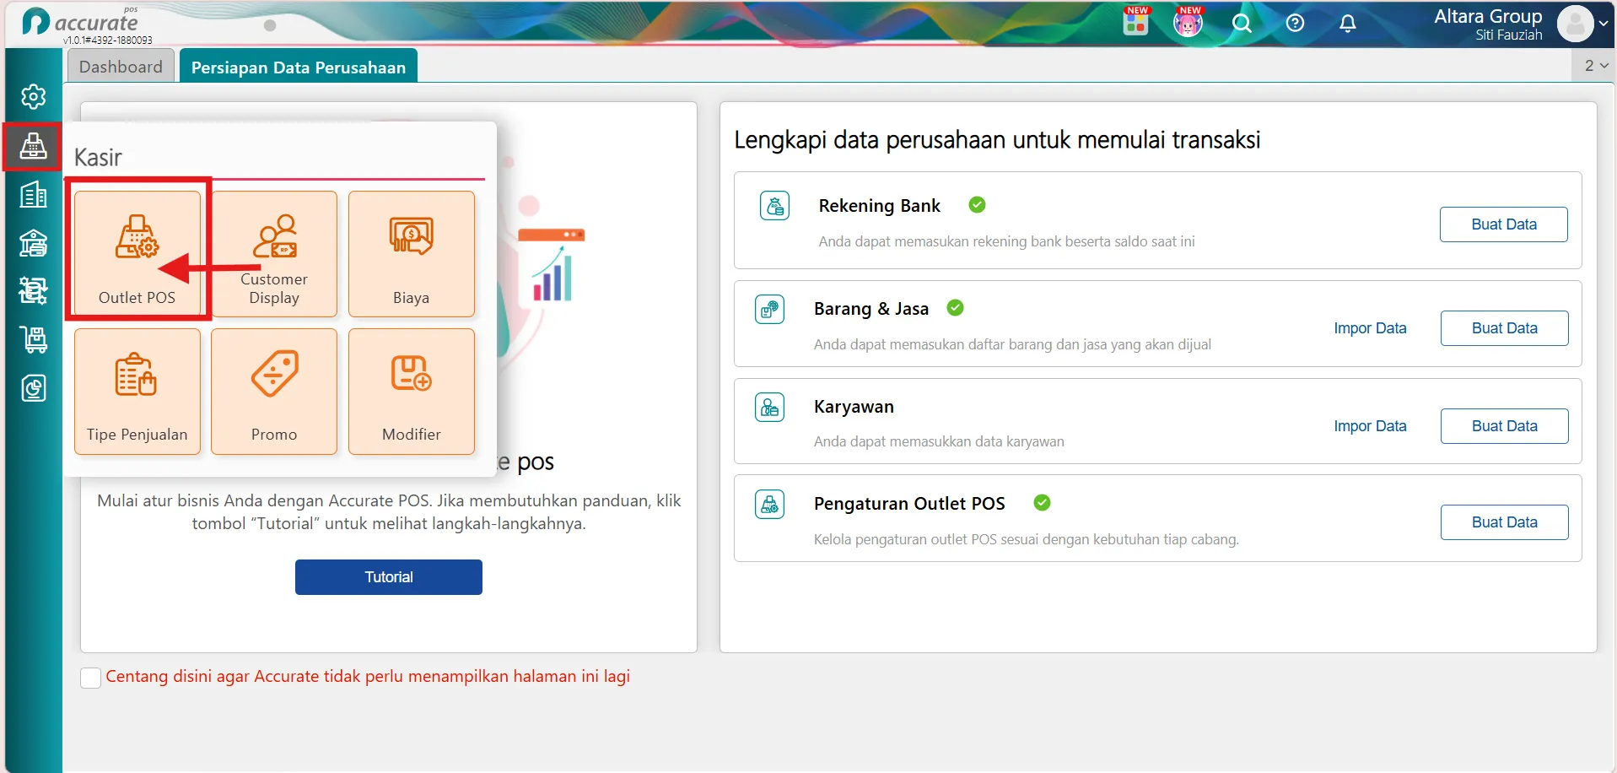Click the Pengaturan Outlet POS row icon

point(770,505)
